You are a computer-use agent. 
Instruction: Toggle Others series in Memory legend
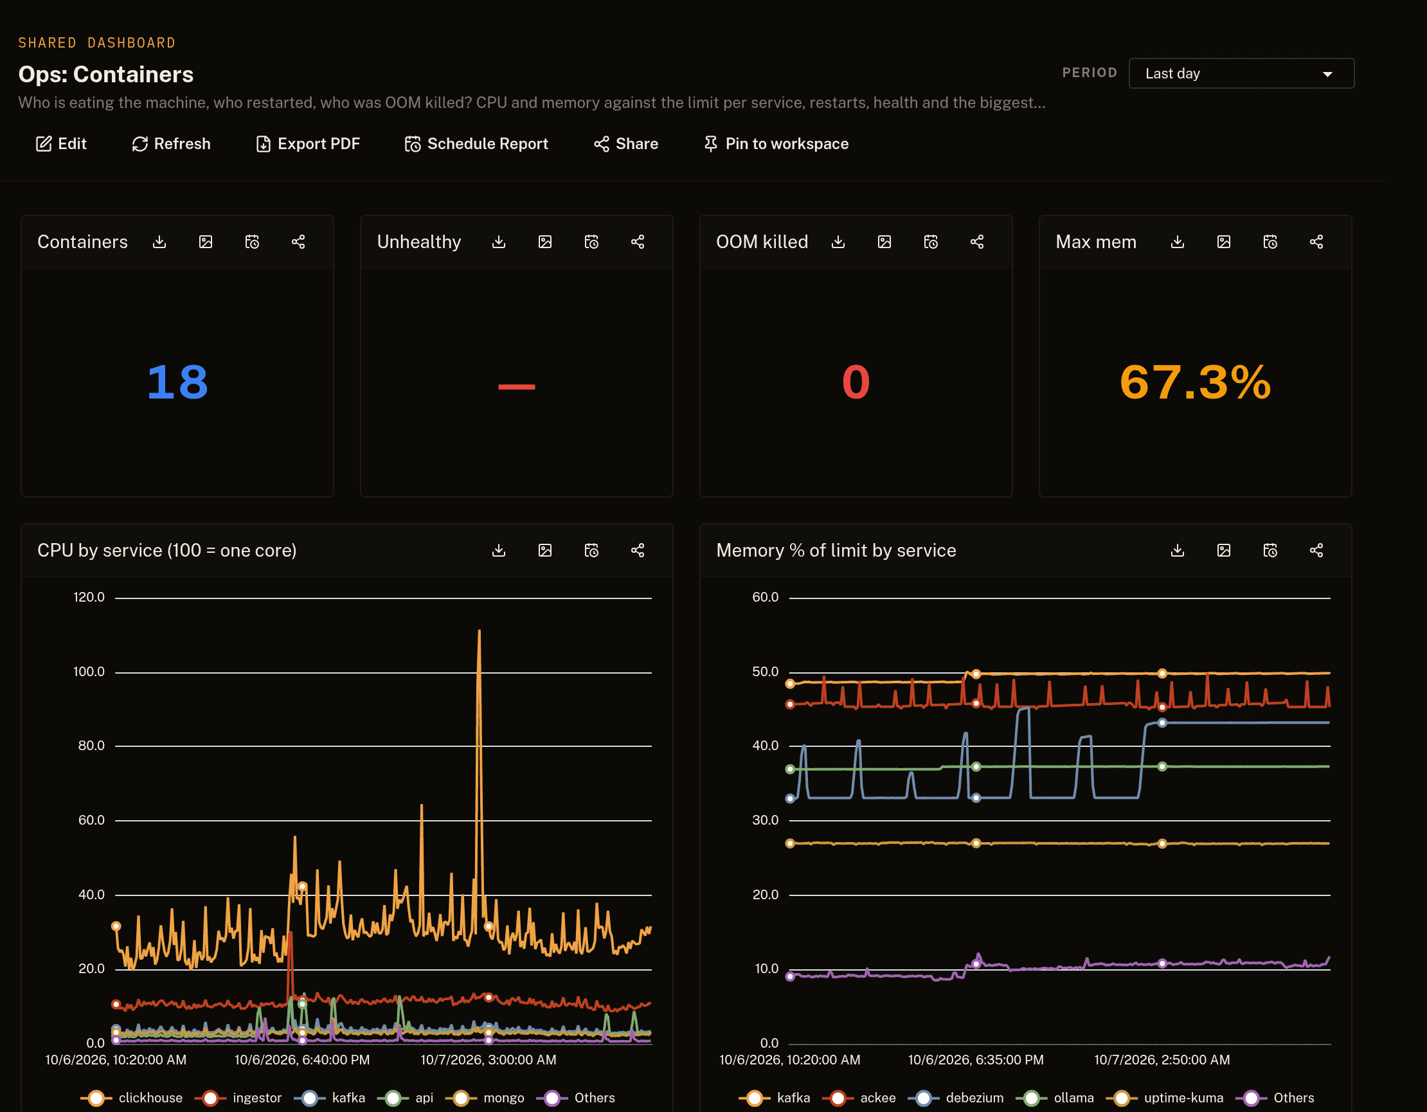pyautogui.click(x=1275, y=1098)
